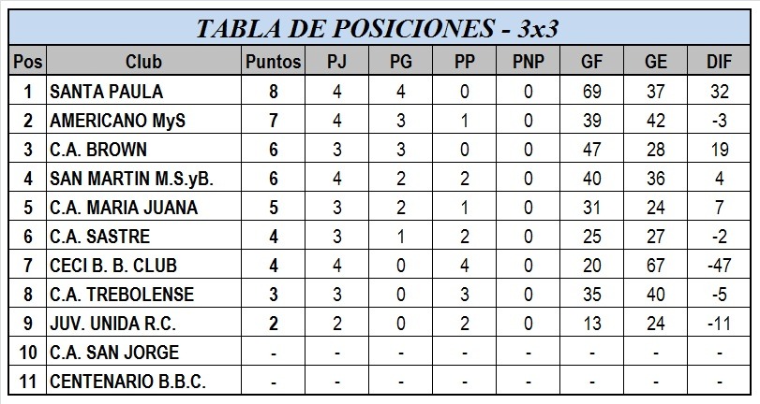Image resolution: width=760 pixels, height=404 pixels.
Task: Select the Club column header
Action: click(x=144, y=62)
